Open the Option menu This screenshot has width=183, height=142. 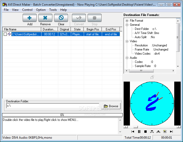[41, 10]
